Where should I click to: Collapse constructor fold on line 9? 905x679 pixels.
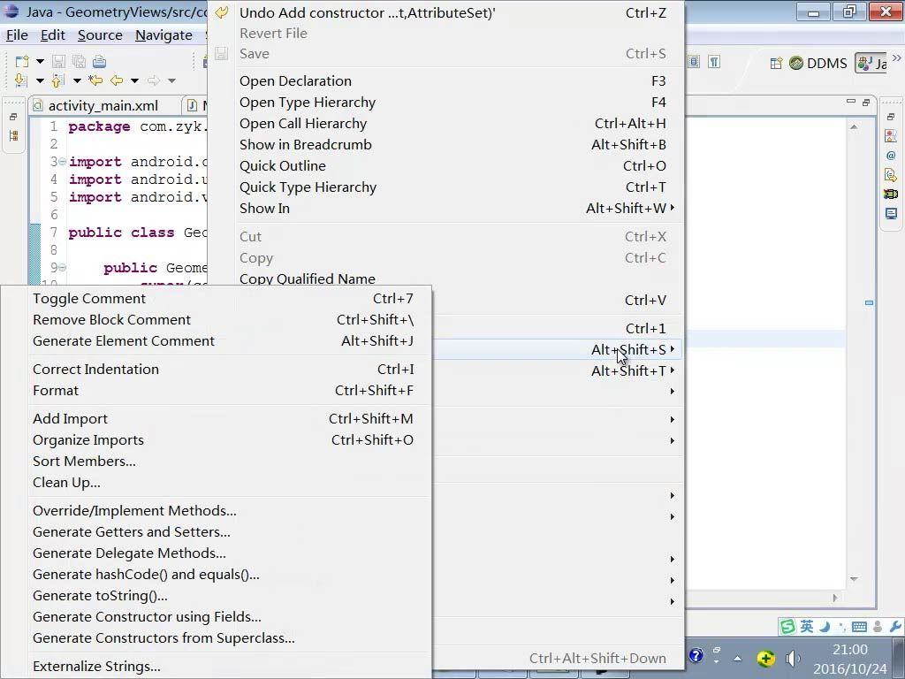pyautogui.click(x=63, y=267)
